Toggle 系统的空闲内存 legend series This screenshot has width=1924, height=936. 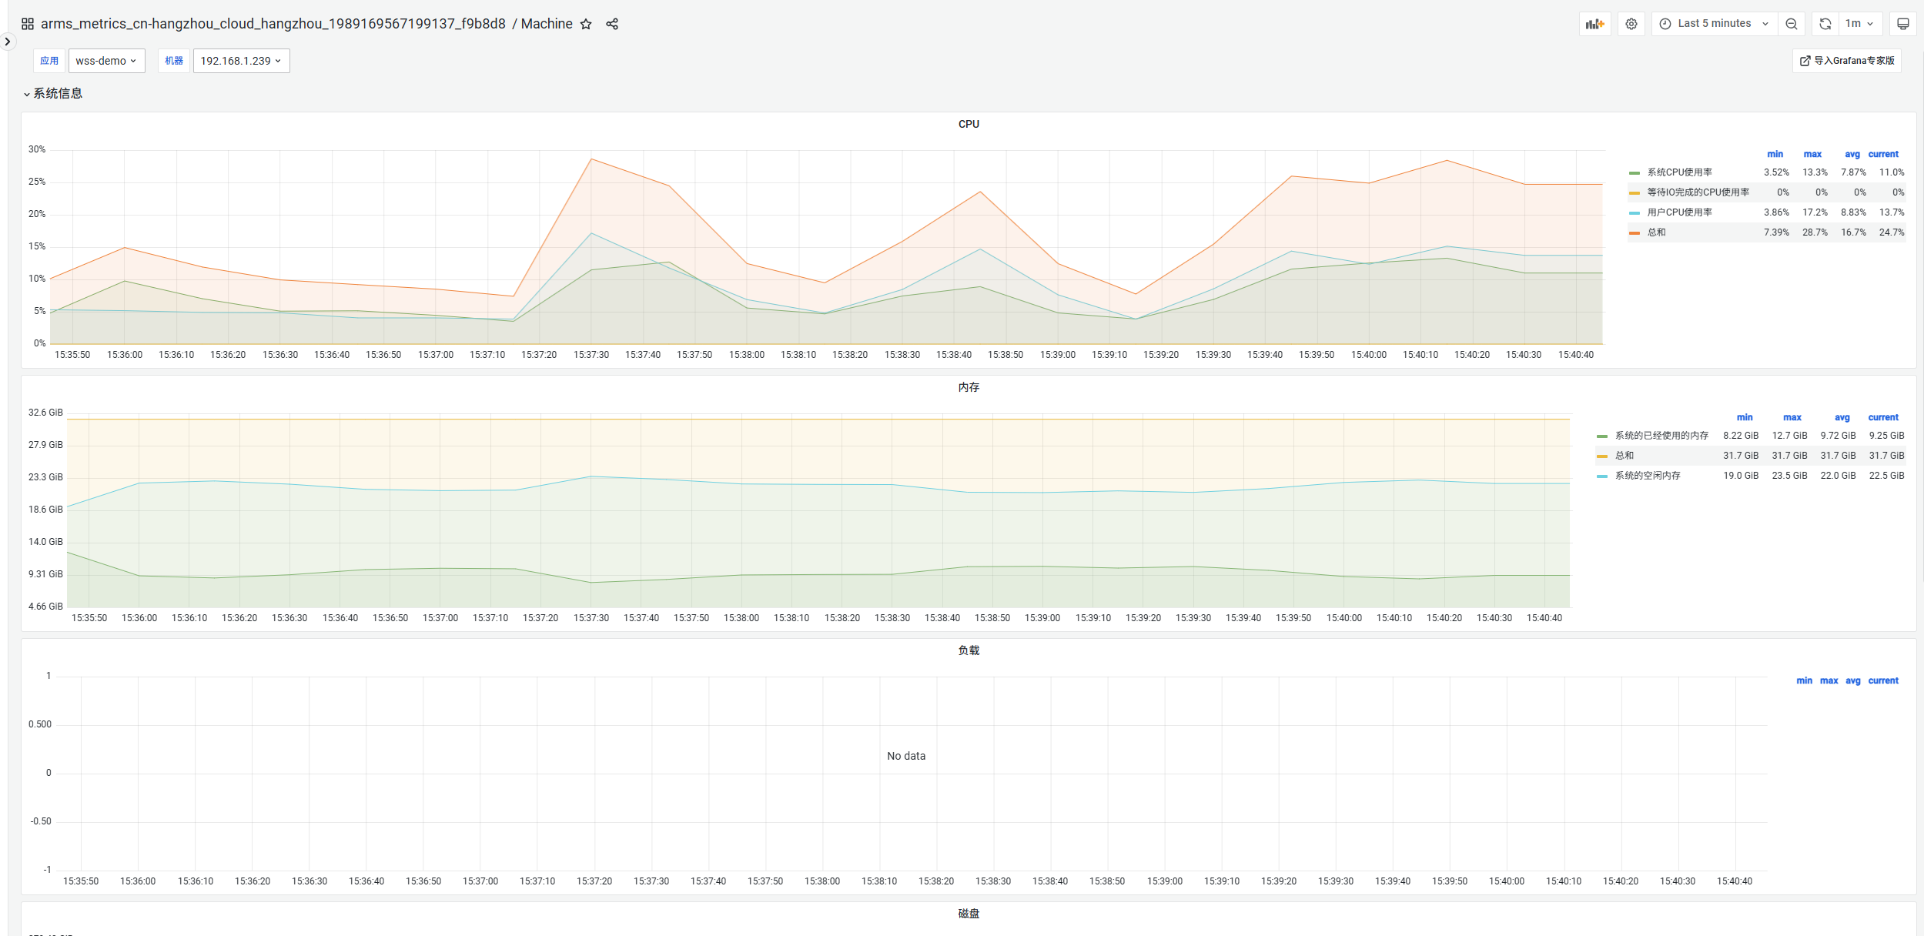1647,476
